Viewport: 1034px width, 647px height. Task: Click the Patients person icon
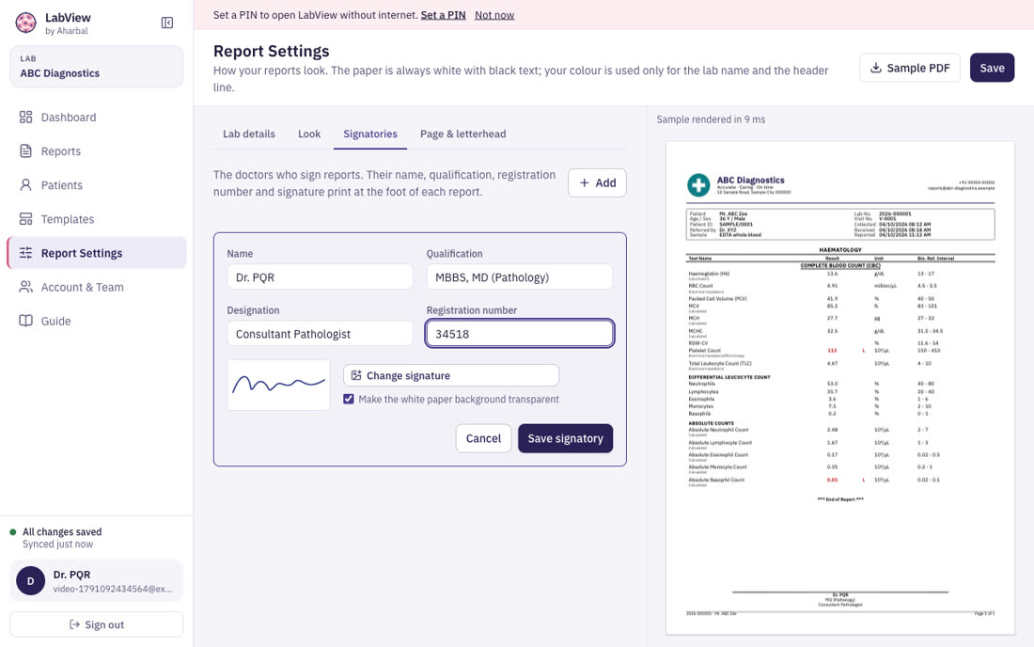click(25, 184)
